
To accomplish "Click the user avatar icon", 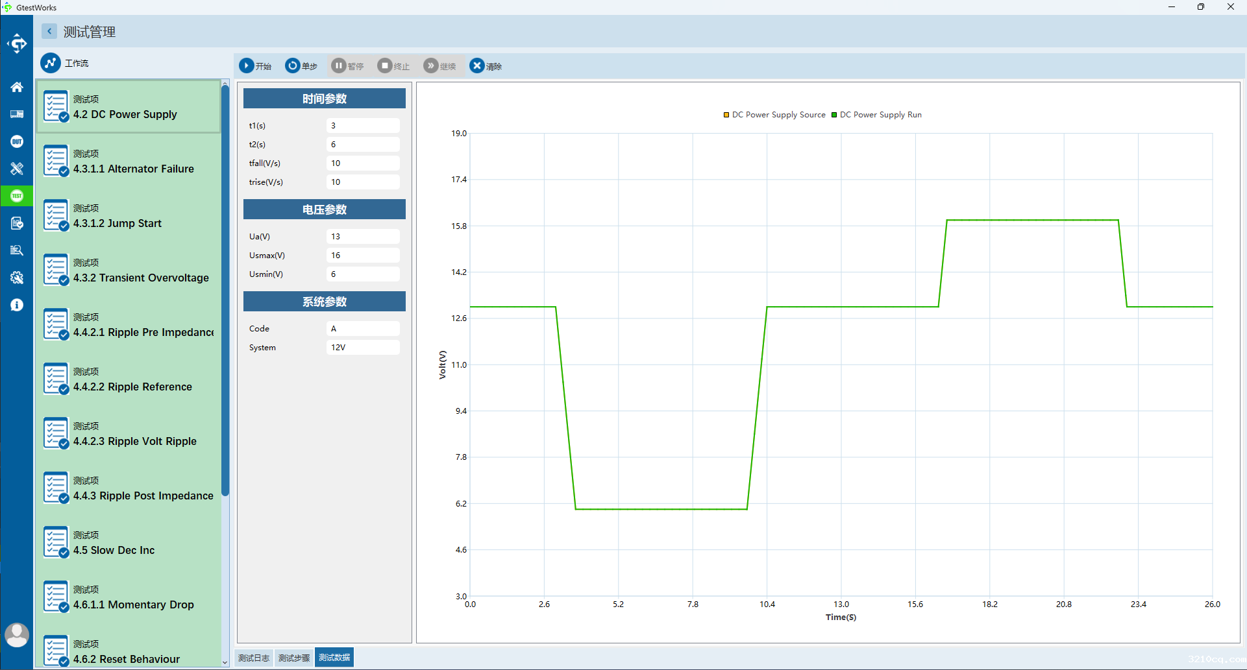I will click(17, 634).
